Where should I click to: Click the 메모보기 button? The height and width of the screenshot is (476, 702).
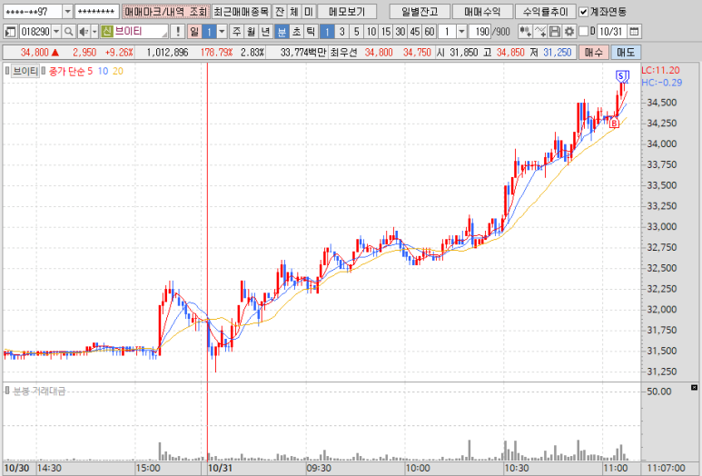point(347,12)
